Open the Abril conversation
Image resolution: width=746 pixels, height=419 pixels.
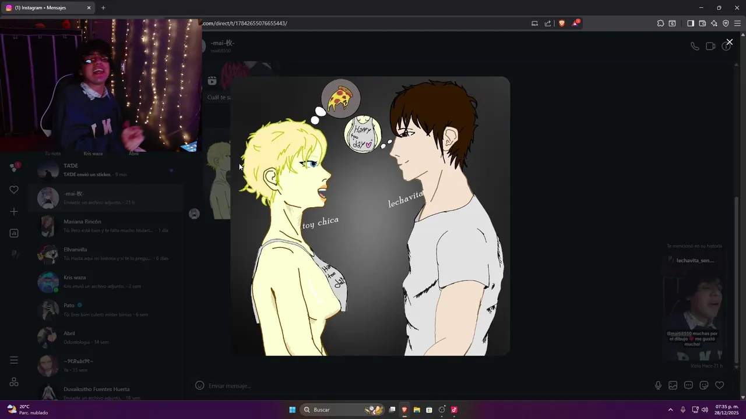[106, 338]
